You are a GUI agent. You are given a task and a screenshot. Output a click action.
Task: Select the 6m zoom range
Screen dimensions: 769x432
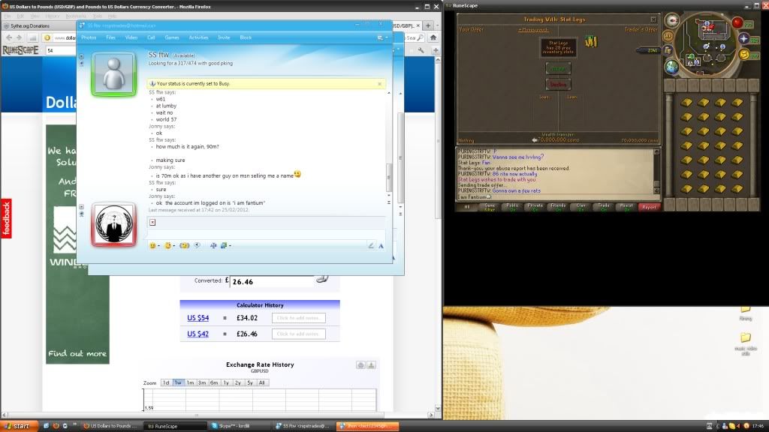(214, 382)
